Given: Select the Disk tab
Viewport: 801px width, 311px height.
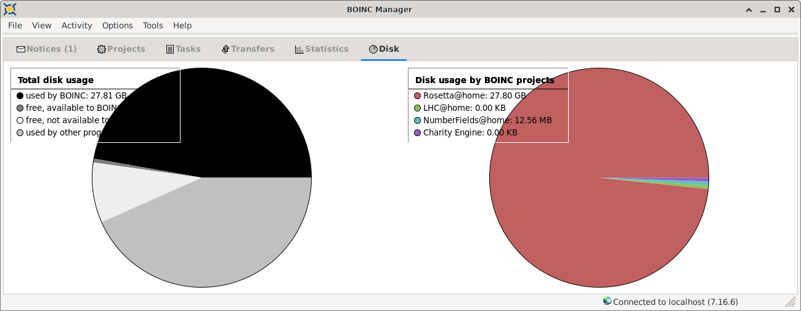Looking at the screenshot, I should 384,49.
